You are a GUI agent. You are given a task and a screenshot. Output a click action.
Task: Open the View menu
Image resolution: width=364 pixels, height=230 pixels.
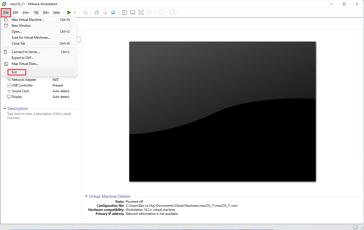[x=26, y=12]
